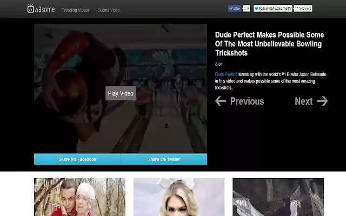Click the 6:01 video duration

coord(219,64)
